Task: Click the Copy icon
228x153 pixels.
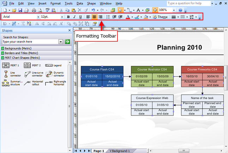Action: [x=67, y=10]
